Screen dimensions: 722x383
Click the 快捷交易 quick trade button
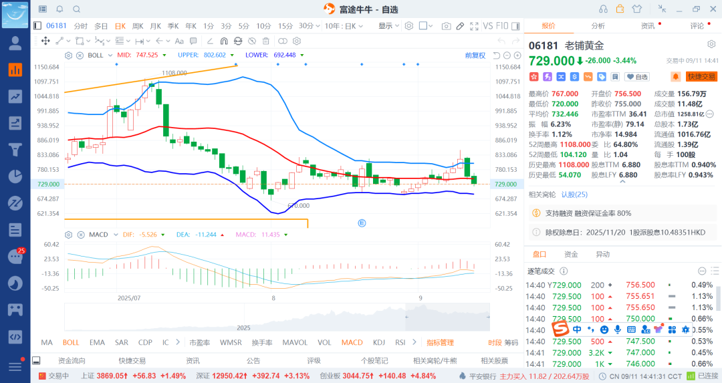tap(702, 77)
